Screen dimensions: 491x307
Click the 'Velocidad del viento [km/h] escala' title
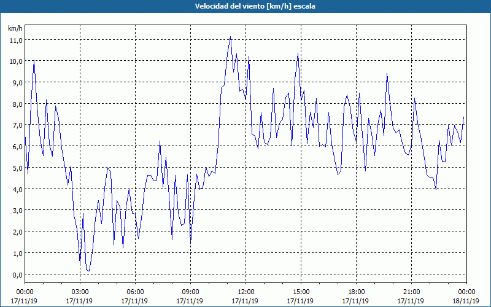(x=255, y=6)
